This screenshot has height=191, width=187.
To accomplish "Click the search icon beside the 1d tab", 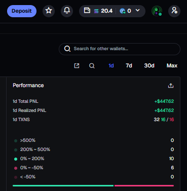I will 92,66.
